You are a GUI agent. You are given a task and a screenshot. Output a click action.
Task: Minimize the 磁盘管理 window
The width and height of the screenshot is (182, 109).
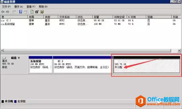pos(172,2)
